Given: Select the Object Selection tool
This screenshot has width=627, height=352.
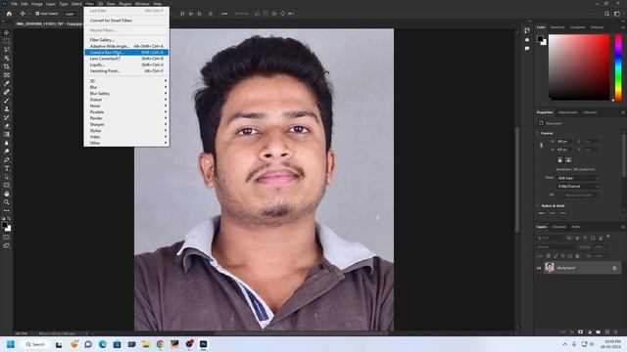Looking at the screenshot, I should [7, 58].
